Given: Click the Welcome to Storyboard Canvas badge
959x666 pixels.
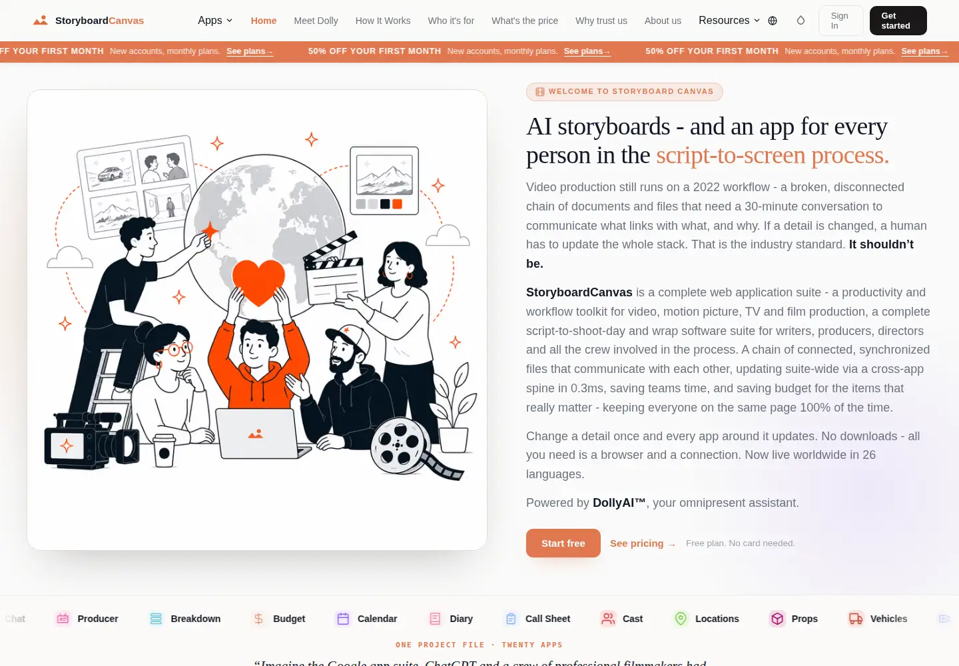Looking at the screenshot, I should pos(625,92).
